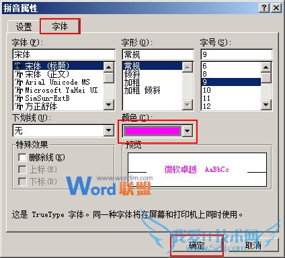Select font size 9 in list
Screen dimensions: 285x258
[231, 82]
